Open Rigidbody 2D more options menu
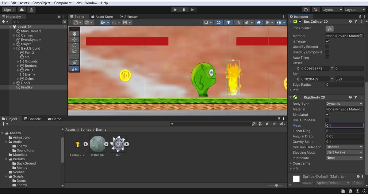368x194 pixels. tap(361, 97)
